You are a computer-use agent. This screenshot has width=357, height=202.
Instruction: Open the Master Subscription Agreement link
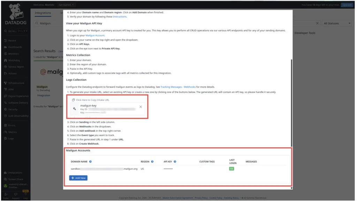click(177, 198)
